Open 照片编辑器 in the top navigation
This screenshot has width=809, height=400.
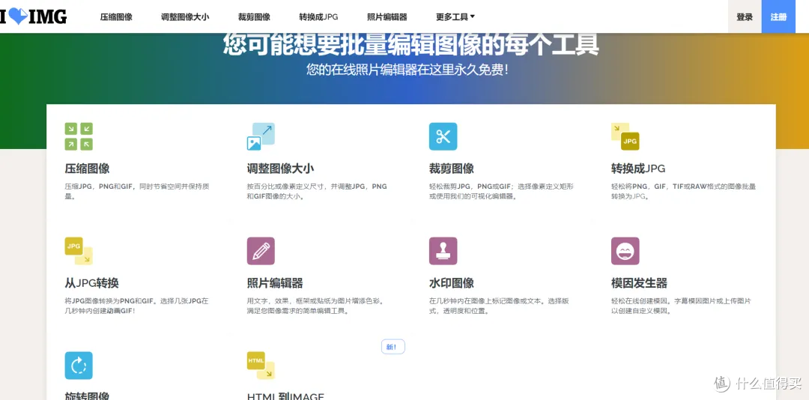pos(387,17)
